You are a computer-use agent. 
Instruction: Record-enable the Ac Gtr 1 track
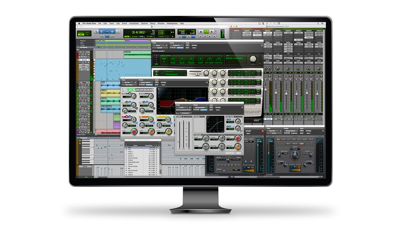pyautogui.click(x=80, y=55)
